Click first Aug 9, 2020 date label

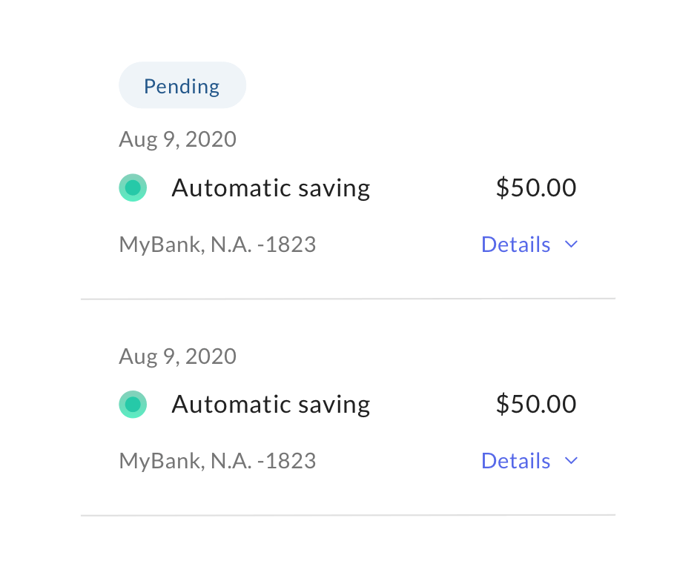click(178, 139)
